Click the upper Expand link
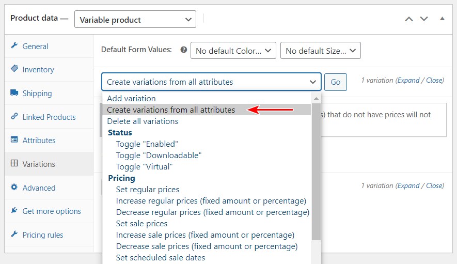This screenshot has height=264, width=457. (408, 80)
